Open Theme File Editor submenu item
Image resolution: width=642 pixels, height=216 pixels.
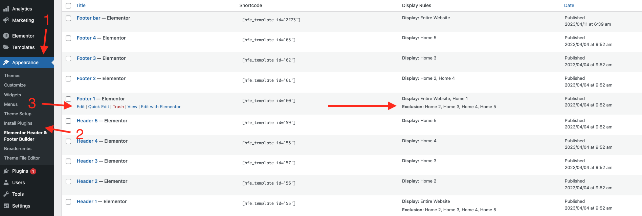click(22, 158)
